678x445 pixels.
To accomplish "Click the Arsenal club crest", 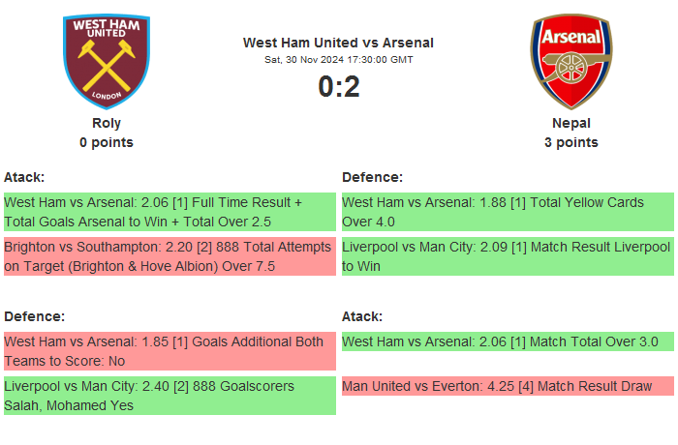I will (570, 60).
